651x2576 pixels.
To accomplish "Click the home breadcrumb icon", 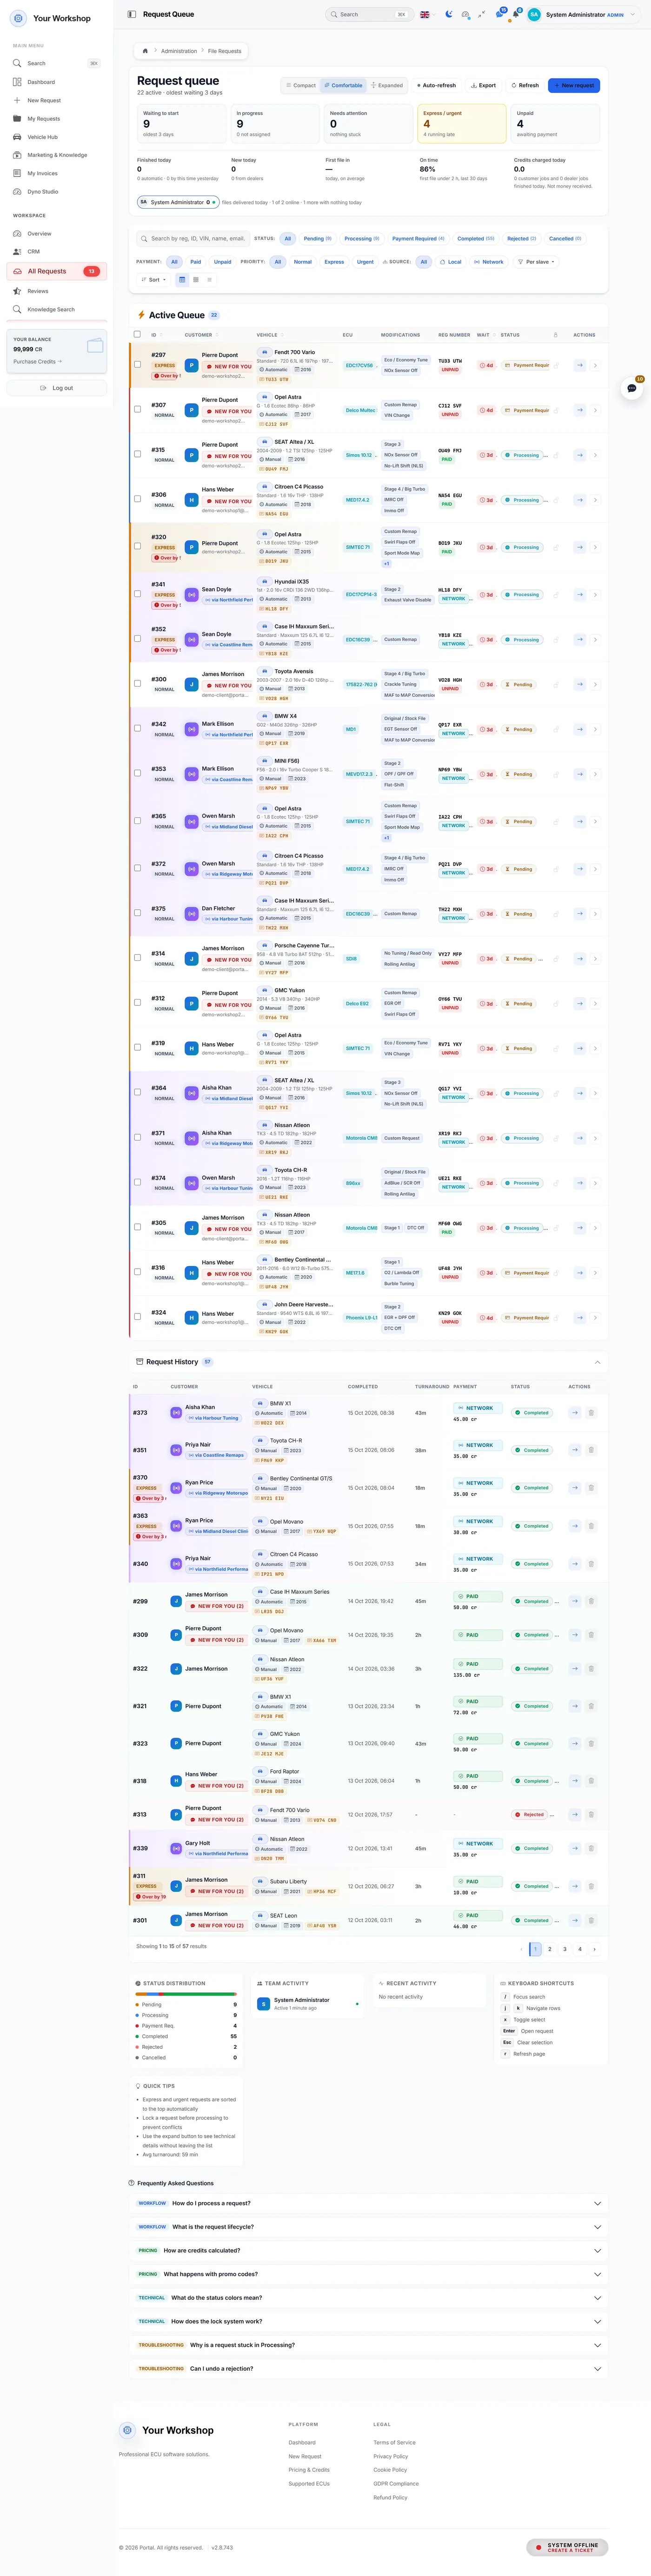I will [x=145, y=51].
